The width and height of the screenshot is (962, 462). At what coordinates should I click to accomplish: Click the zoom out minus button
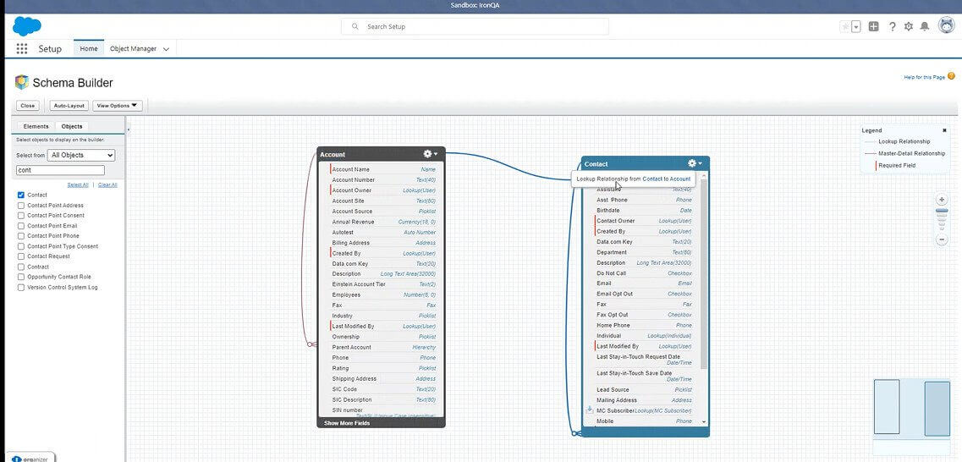(x=942, y=240)
